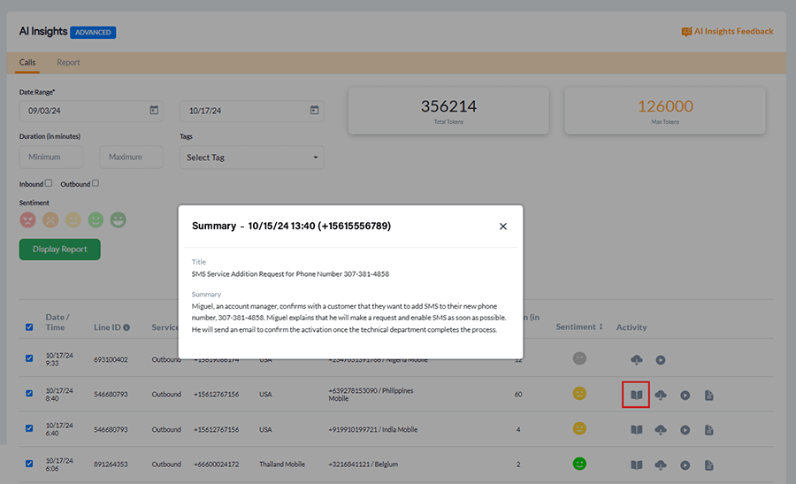Viewport: 796px width, 484px height.
Task: Click the 356214 Total Tokens card
Action: point(448,111)
